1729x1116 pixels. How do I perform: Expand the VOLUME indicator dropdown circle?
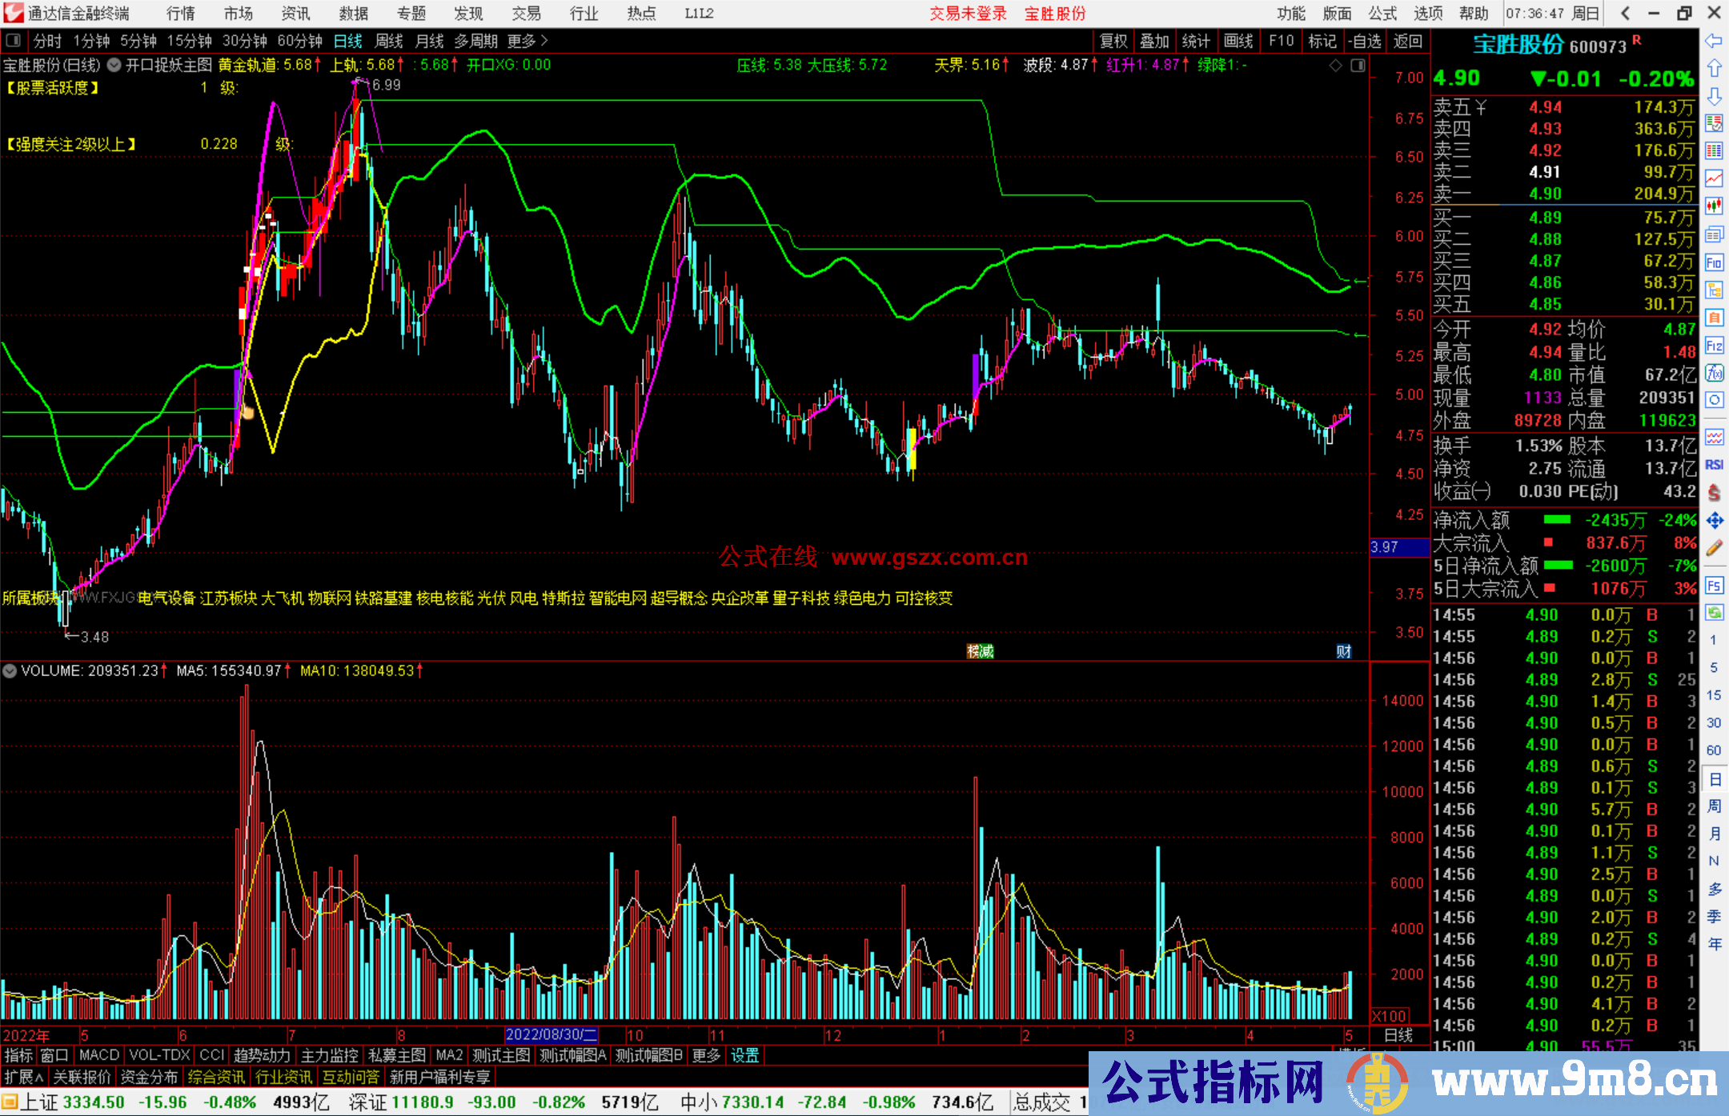point(10,670)
